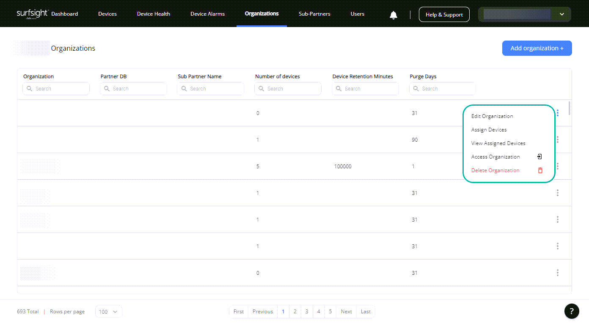The image size is (589, 323).
Task: Click the 693 Total label
Action: click(x=28, y=312)
